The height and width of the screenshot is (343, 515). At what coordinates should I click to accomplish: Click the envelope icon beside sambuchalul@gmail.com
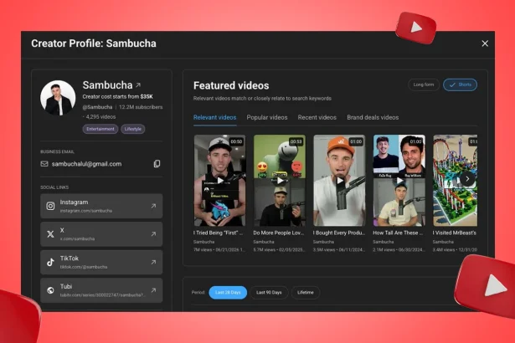tap(44, 164)
